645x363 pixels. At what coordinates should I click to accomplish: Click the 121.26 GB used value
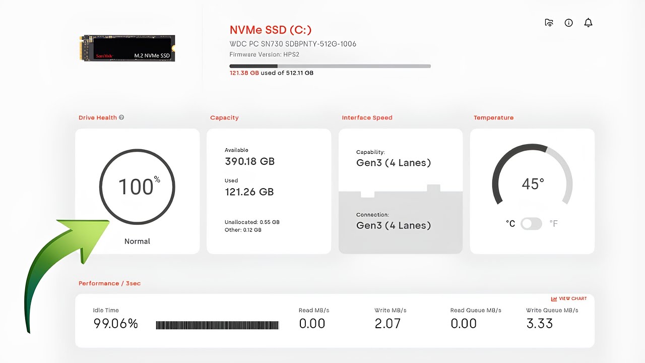tap(249, 192)
